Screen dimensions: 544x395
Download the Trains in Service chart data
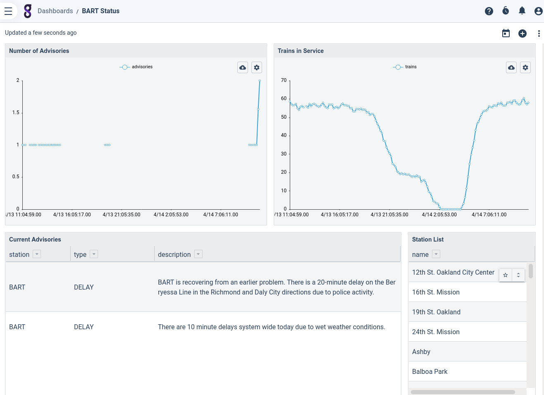point(511,67)
